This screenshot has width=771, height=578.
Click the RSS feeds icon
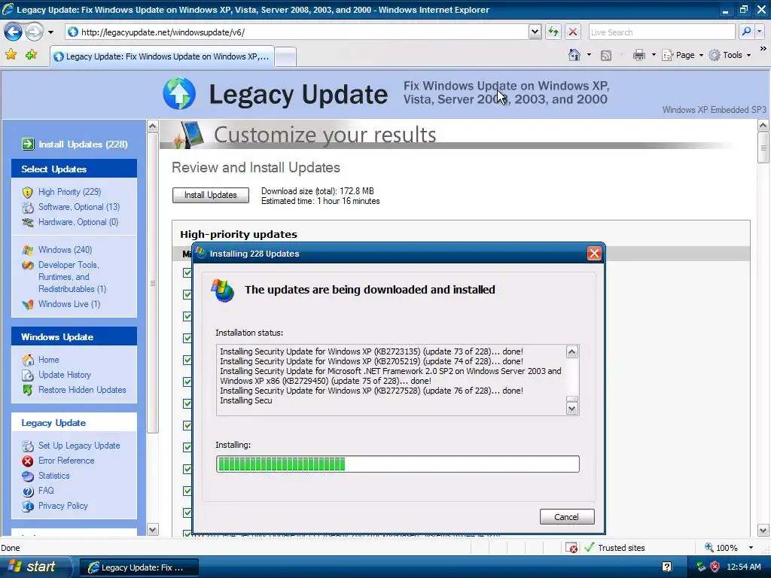tap(606, 56)
